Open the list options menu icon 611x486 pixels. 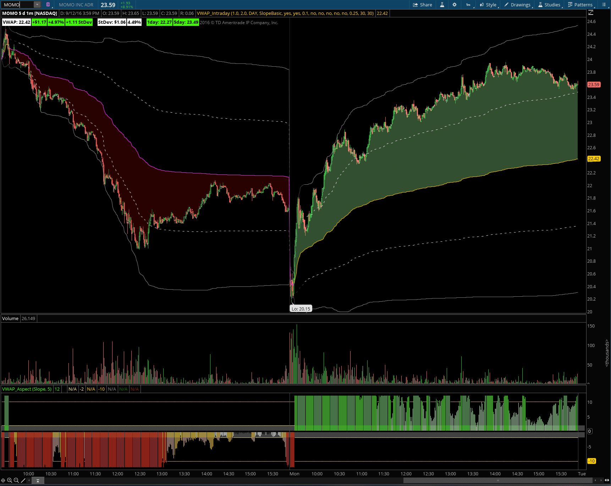[604, 5]
